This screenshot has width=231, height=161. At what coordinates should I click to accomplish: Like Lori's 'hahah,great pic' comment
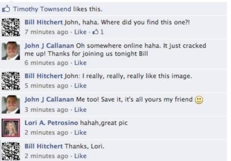click(x=80, y=132)
